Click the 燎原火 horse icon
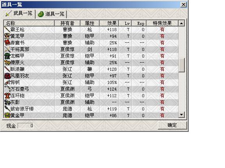Screen dimensions: 225x168 7,63
